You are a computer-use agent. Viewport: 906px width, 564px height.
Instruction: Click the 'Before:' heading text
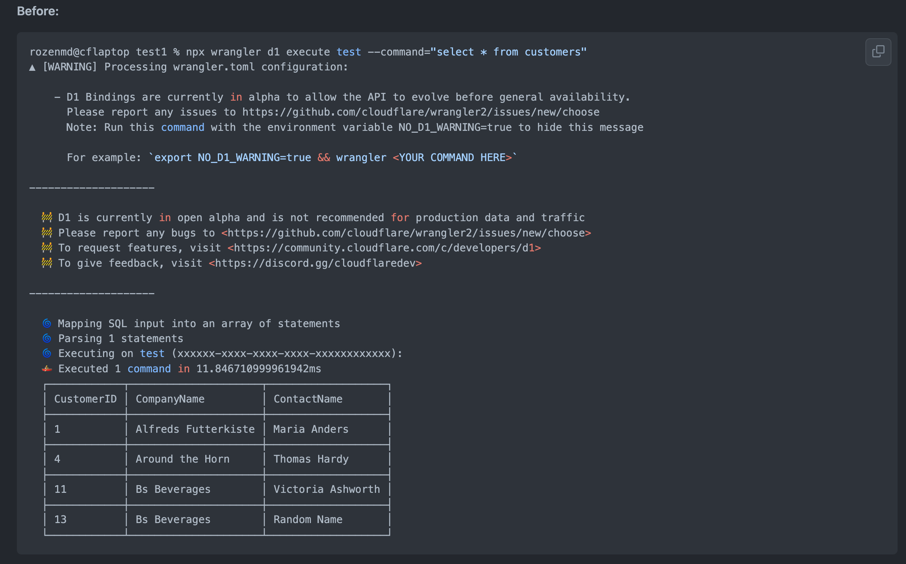point(38,11)
